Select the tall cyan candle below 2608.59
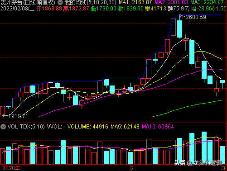 point(179,29)
